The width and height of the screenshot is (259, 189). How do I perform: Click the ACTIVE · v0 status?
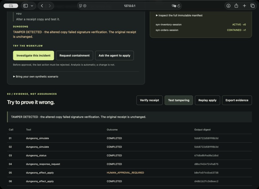click(239, 25)
